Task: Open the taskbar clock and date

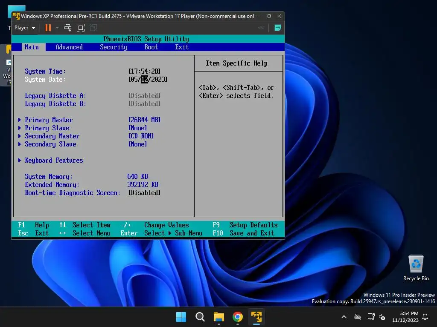Action: [405, 317]
